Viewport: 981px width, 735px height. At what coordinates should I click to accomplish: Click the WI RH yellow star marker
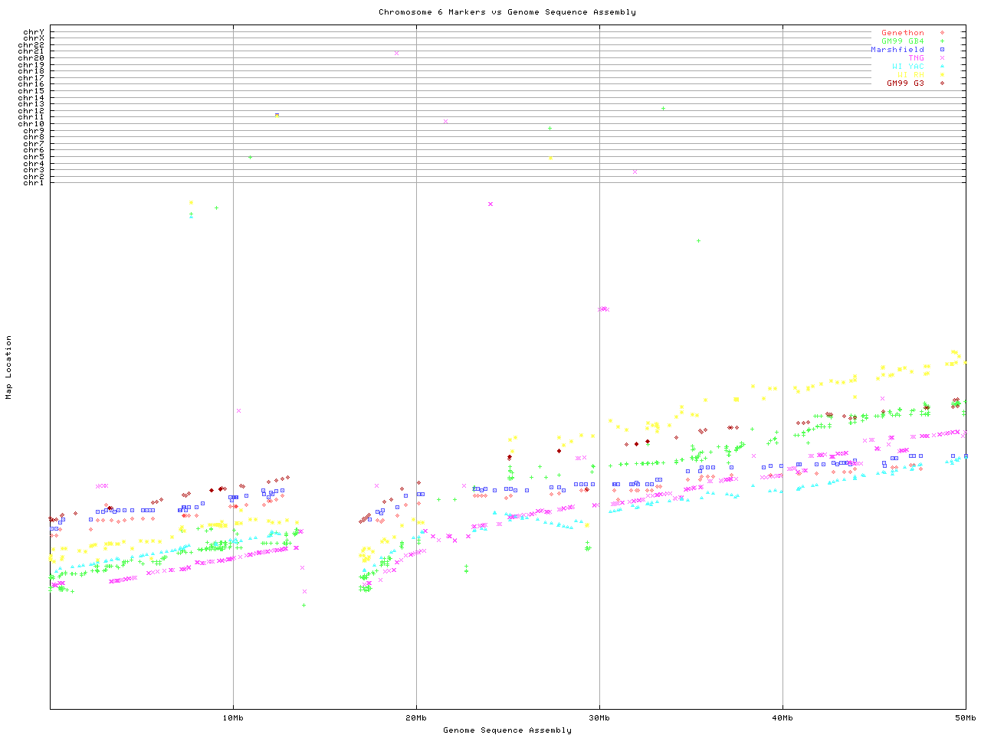pyautogui.click(x=942, y=75)
